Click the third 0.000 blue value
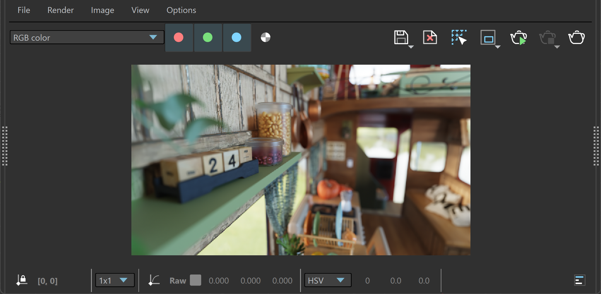601x294 pixels. (x=282, y=281)
